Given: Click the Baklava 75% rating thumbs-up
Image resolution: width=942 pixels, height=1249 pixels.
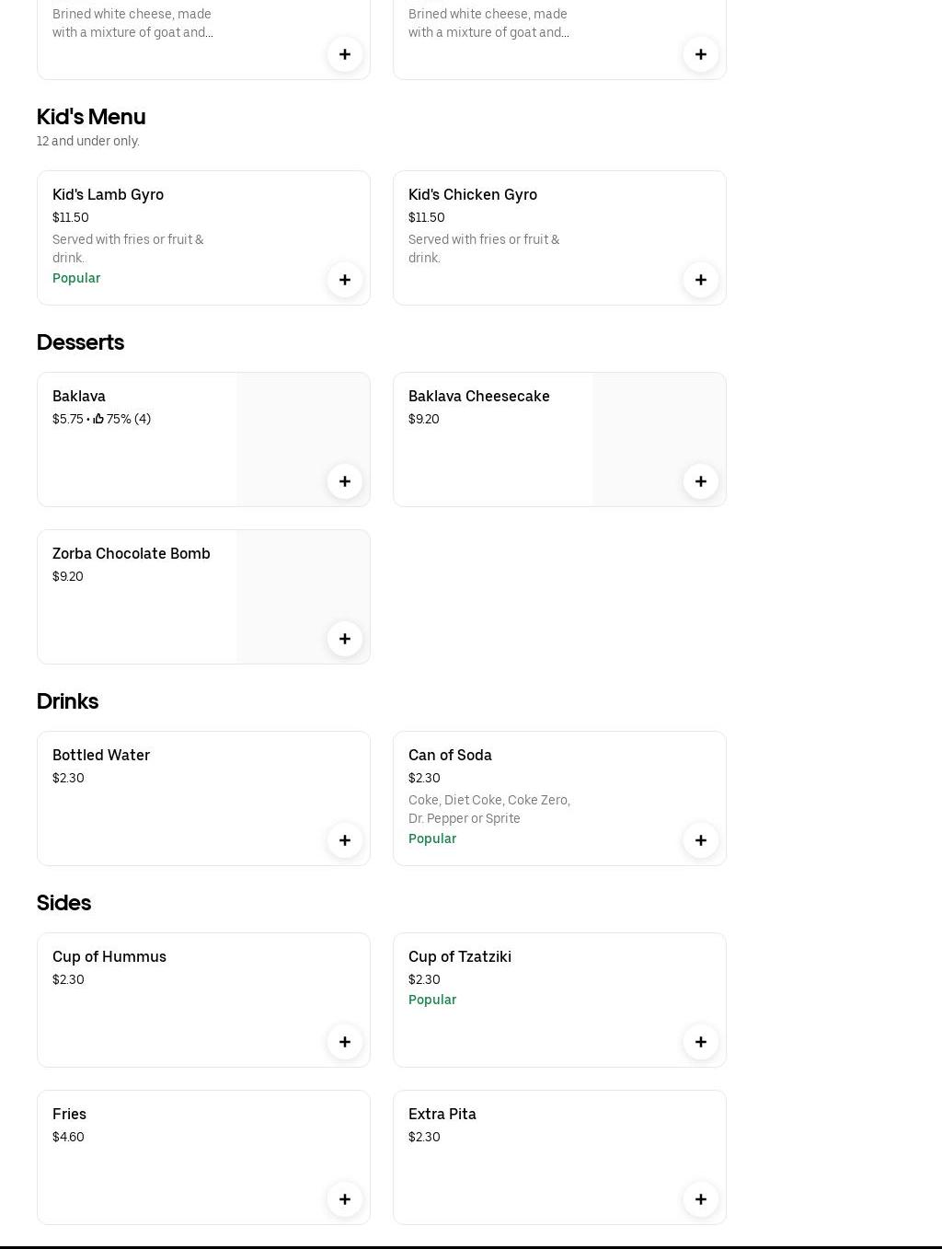Looking at the screenshot, I should [x=98, y=419].
